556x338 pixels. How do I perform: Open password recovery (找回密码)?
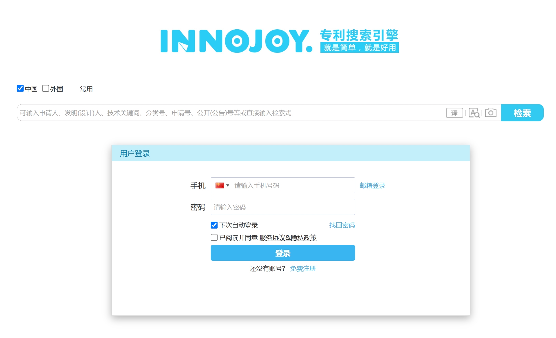pyautogui.click(x=341, y=225)
